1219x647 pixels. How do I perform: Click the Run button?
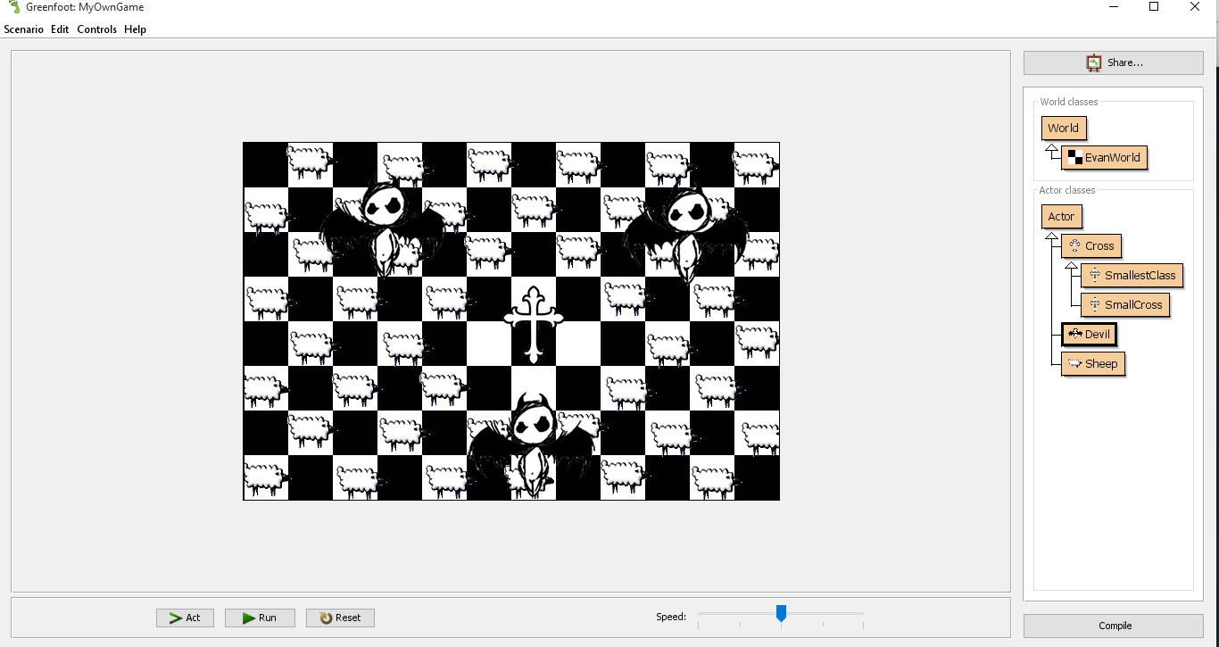(x=259, y=618)
